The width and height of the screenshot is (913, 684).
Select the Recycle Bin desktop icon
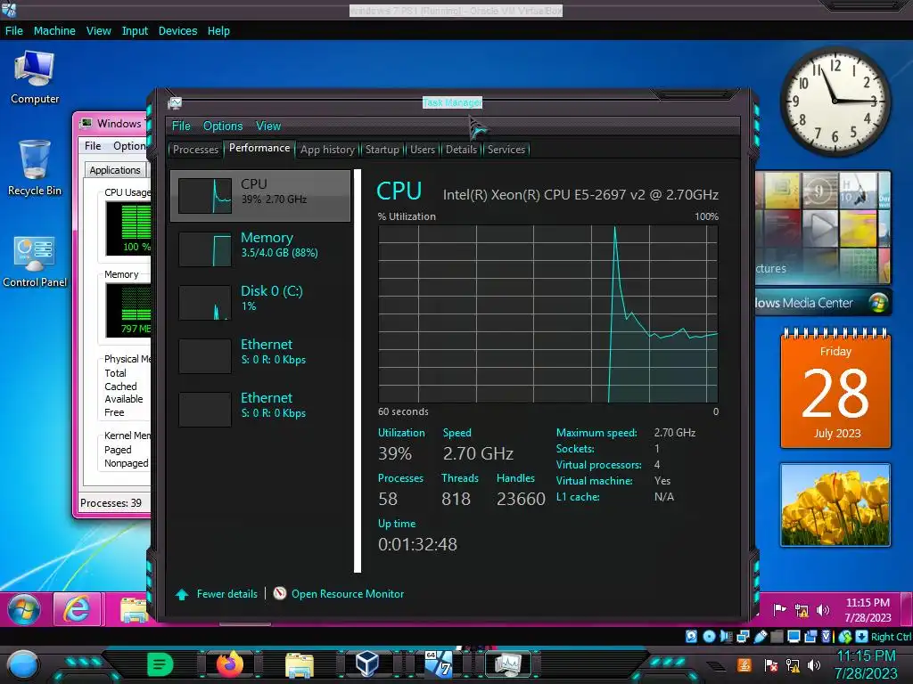click(35, 167)
